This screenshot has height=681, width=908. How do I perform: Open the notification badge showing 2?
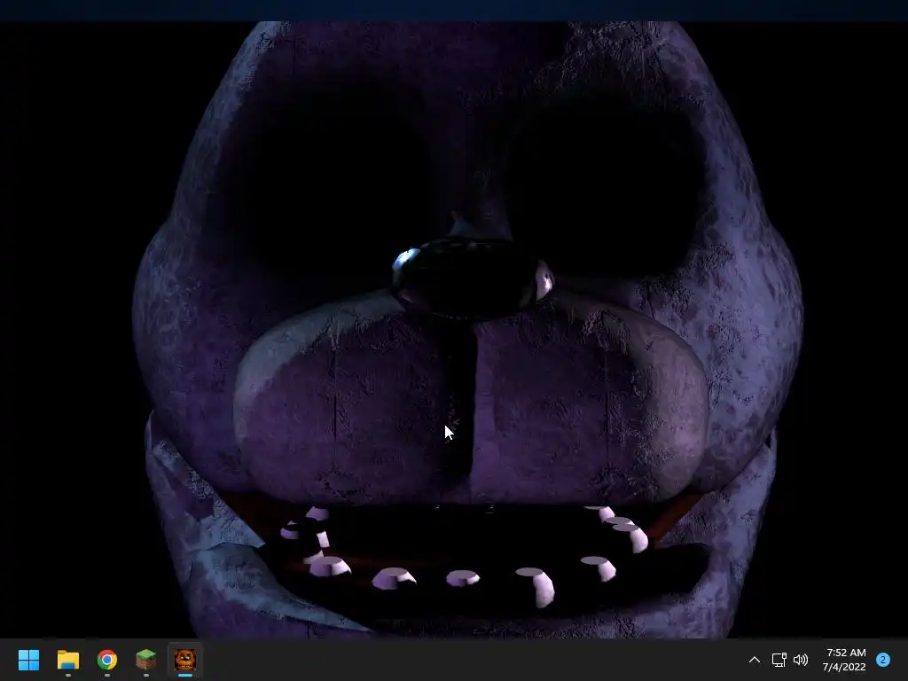(x=883, y=660)
